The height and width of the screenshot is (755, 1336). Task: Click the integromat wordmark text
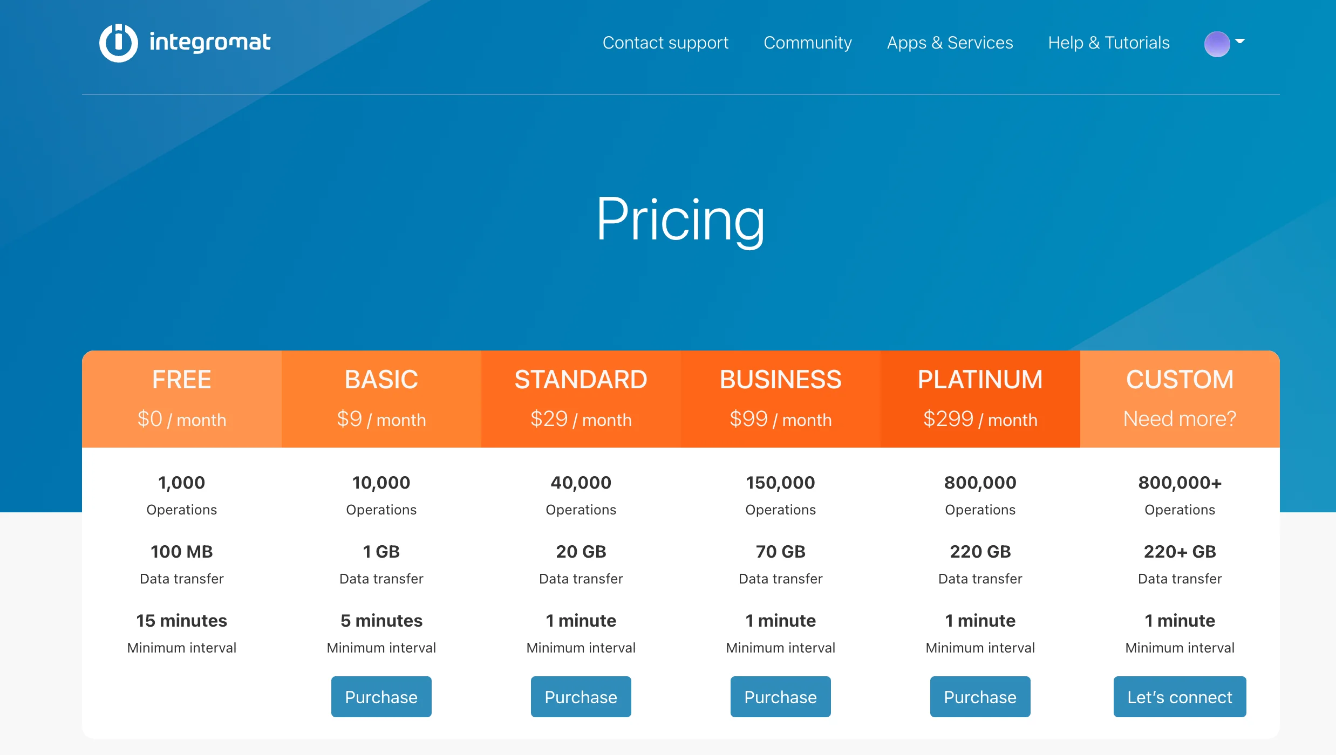[x=210, y=43]
